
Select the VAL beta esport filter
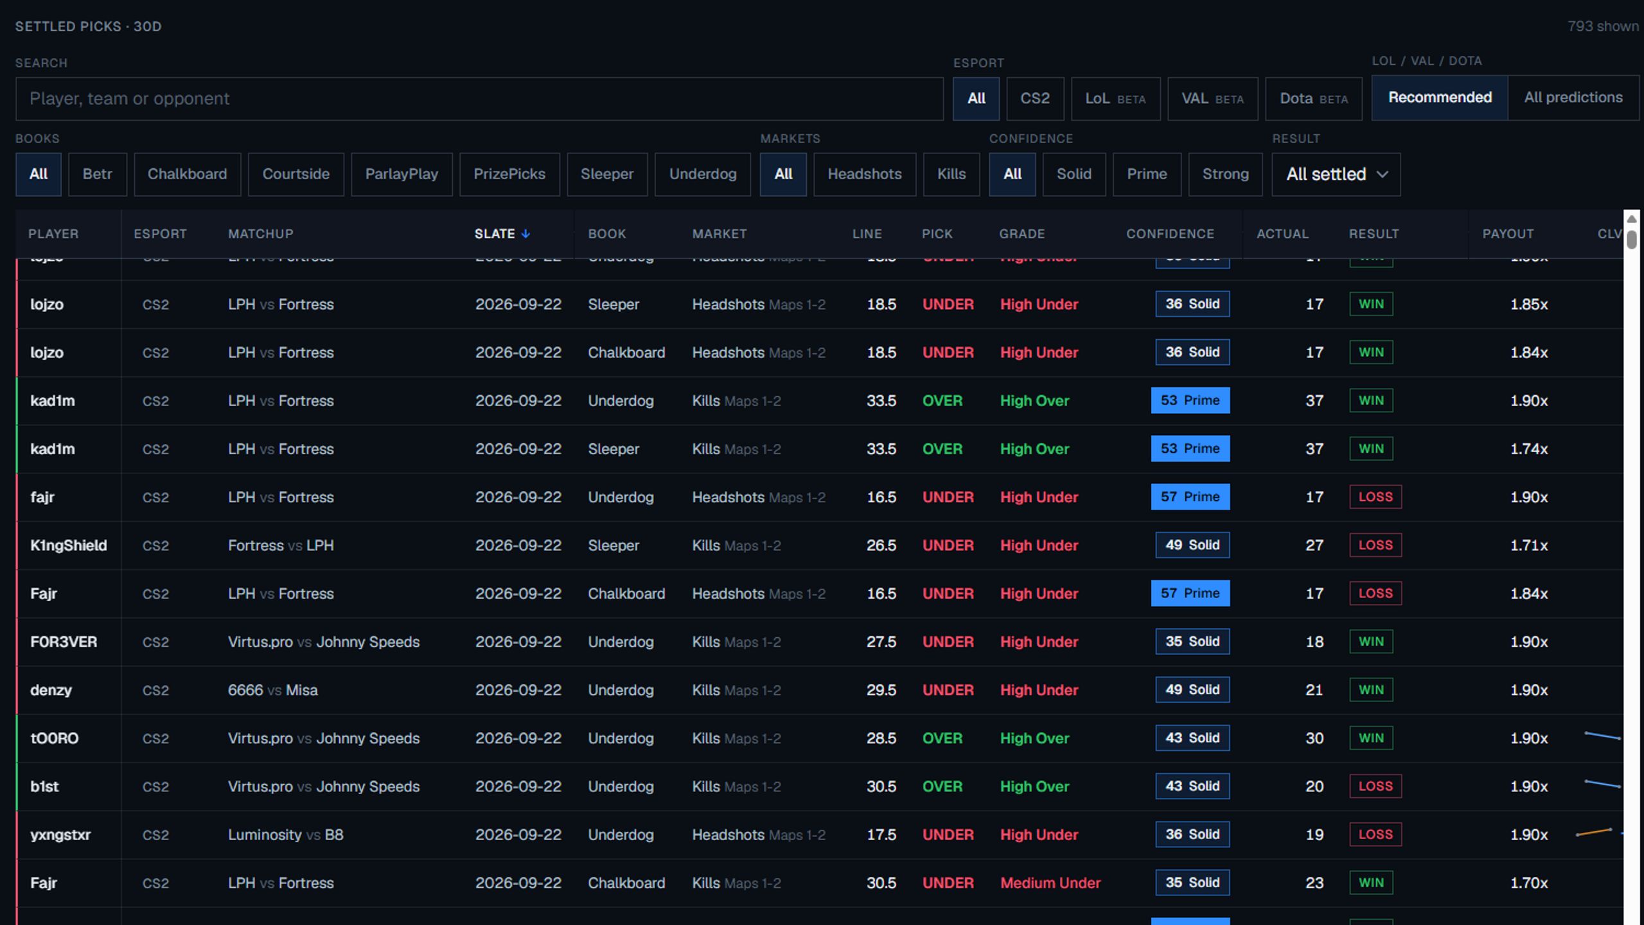1212,99
